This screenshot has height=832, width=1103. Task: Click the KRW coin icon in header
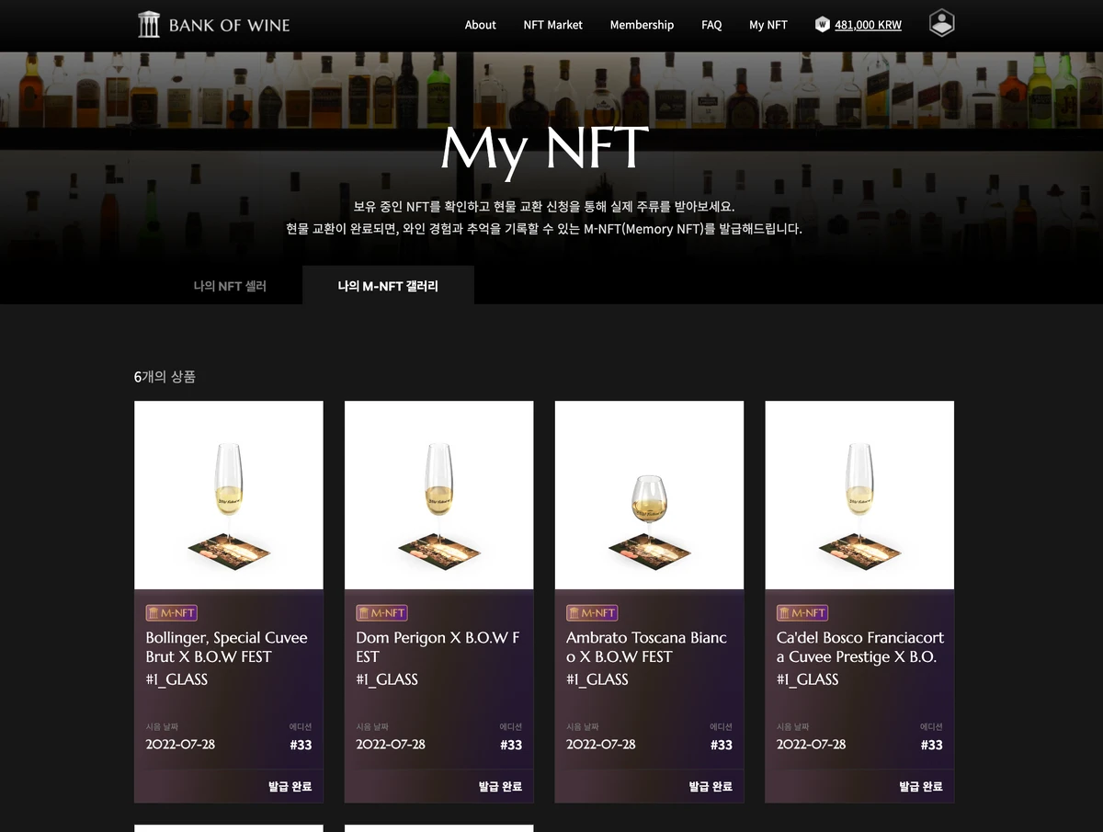[823, 25]
